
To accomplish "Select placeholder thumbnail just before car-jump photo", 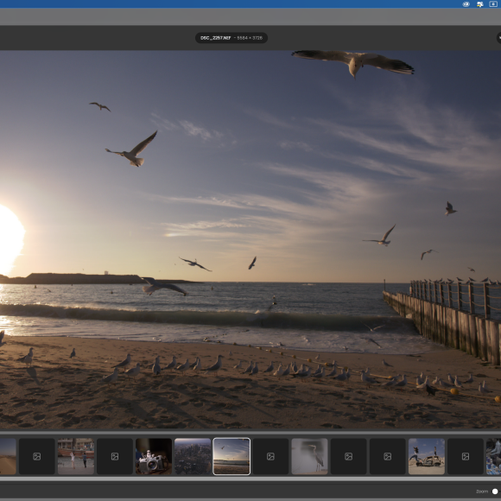I will click(388, 456).
